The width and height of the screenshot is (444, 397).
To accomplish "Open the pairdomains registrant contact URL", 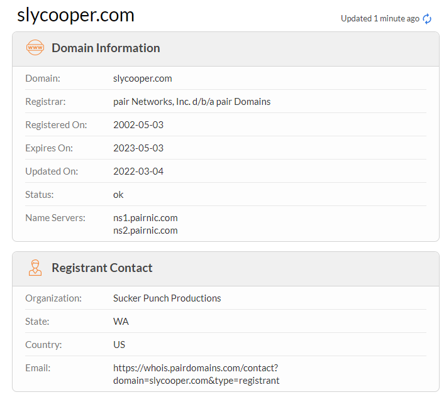I will pos(196,374).
